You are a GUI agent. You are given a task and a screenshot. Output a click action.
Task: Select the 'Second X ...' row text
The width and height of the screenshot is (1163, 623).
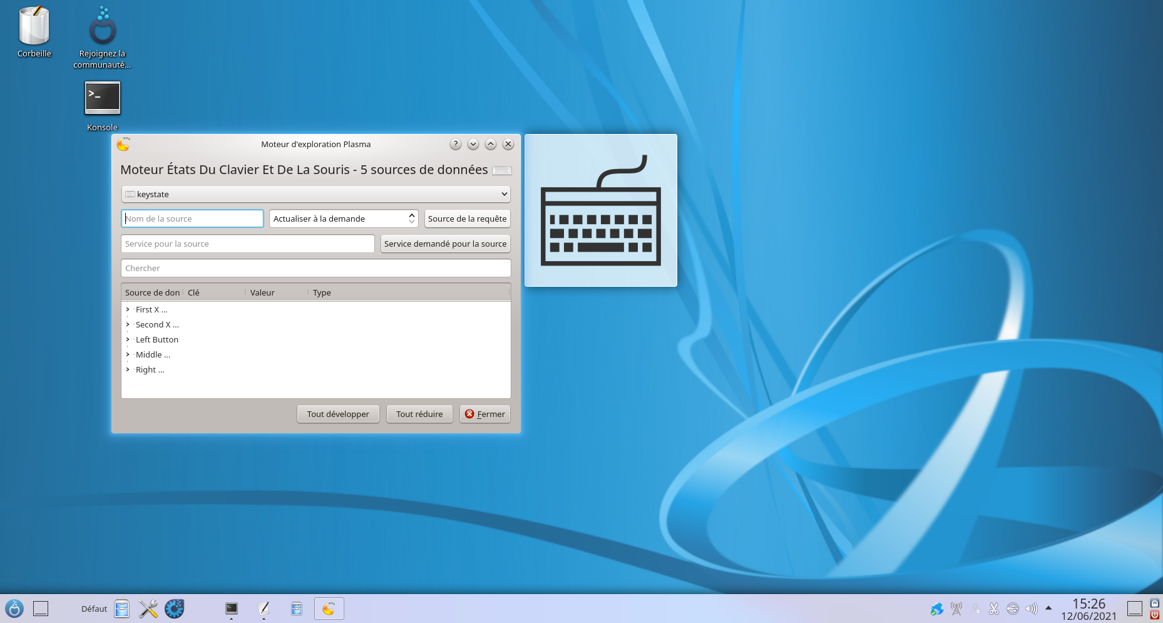[x=157, y=324]
